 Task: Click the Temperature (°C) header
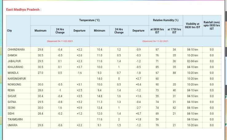coord(90,20)
